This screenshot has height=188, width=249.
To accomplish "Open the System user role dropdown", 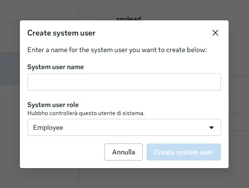I will 124,127.
